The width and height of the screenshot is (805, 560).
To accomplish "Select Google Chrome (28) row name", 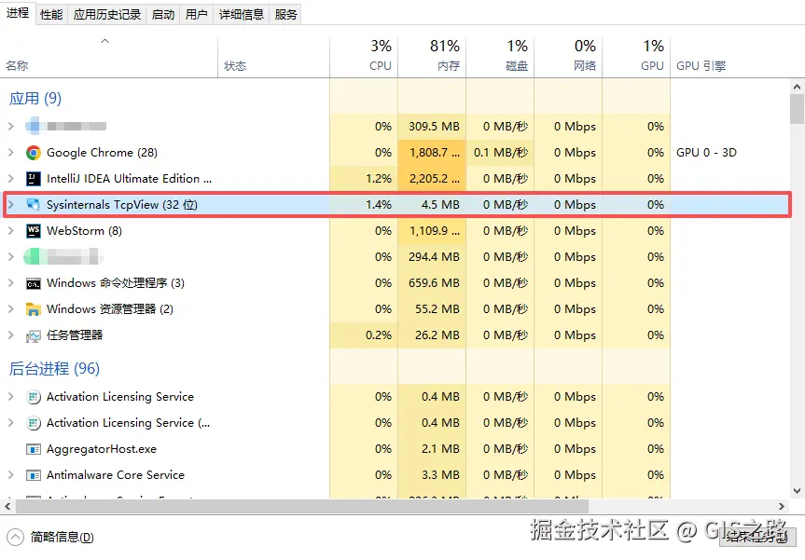I will pos(102,153).
